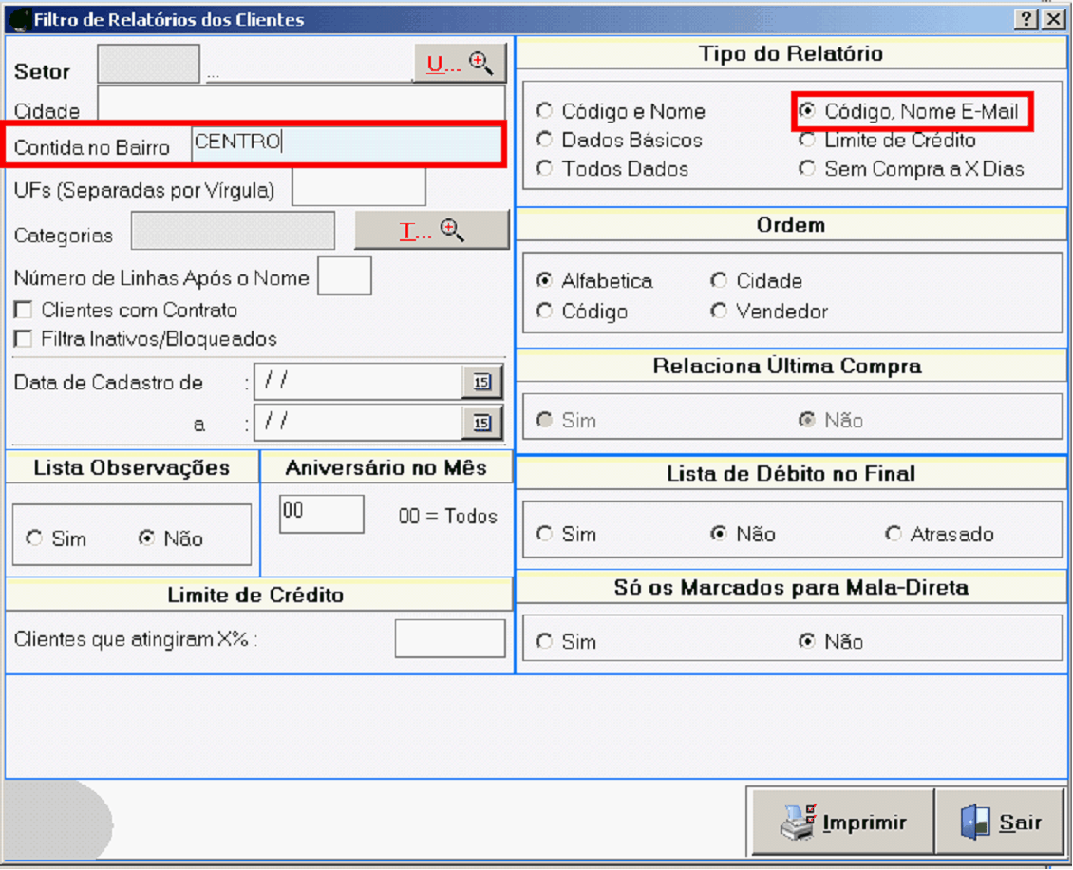1073x870 pixels.
Task: Click the Setor lookup magnifier button
Action: (460, 64)
